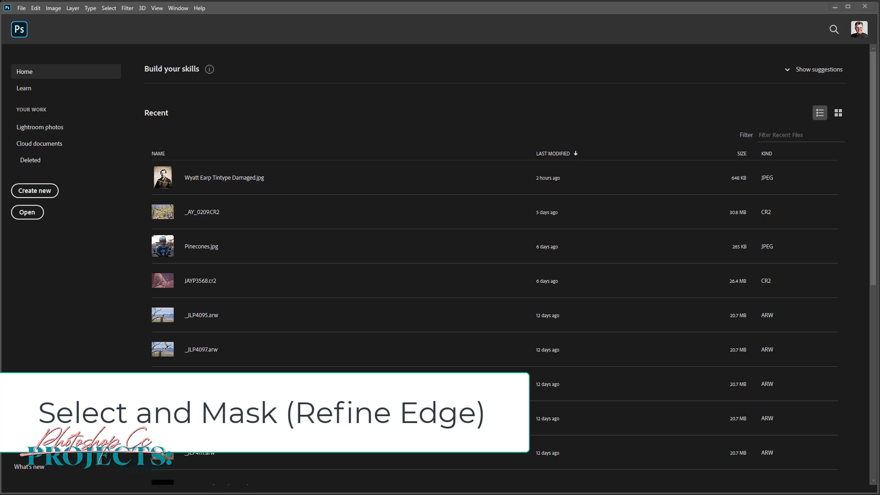
Task: Toggle the sort direction on Last Modified
Action: tap(575, 154)
